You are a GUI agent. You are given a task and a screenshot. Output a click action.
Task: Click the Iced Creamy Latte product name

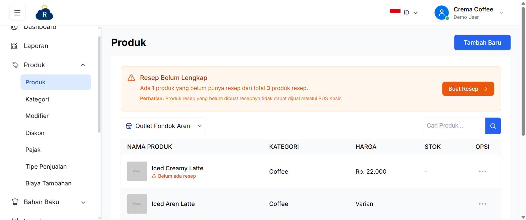click(177, 168)
